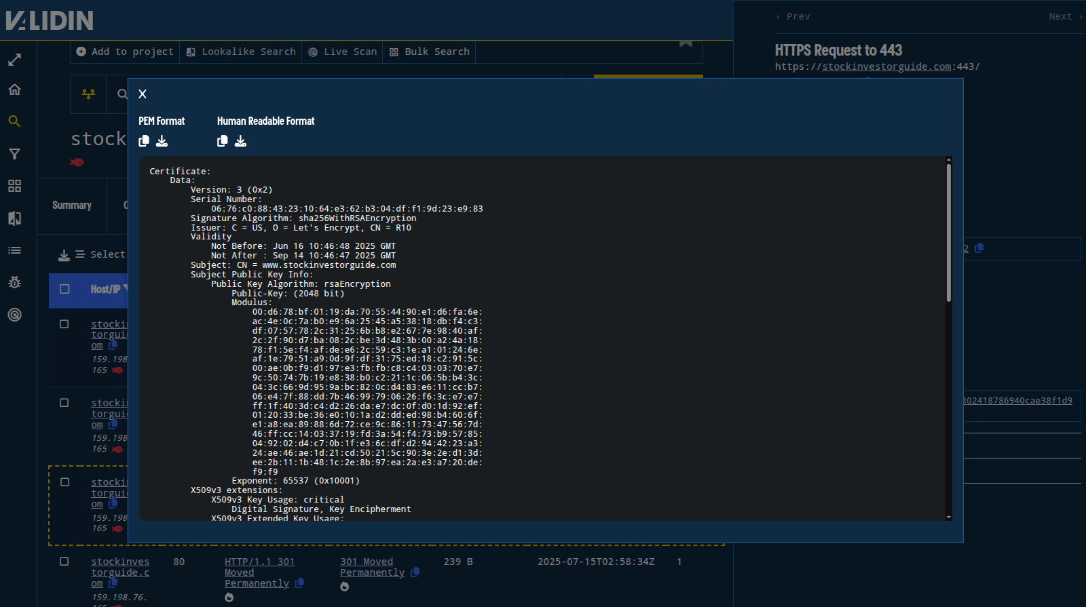Click the magnifier icon next to graph icon
Viewport: 1086px width, 607px height.
122,94
